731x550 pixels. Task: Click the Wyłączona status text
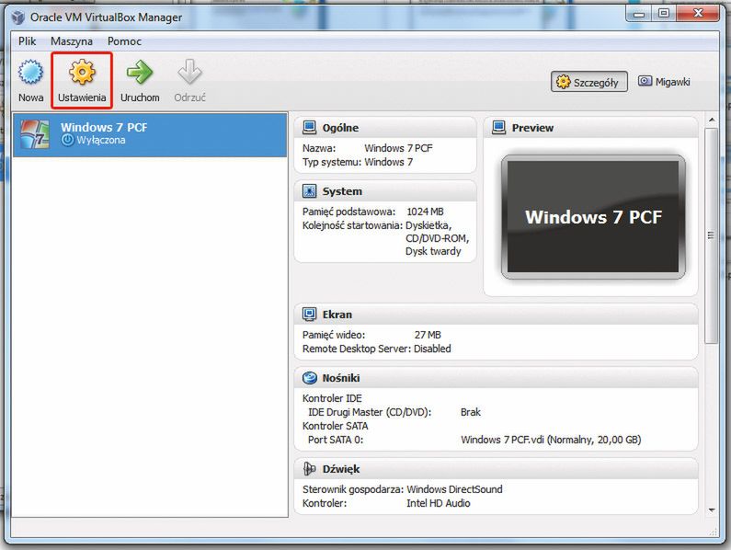pyautogui.click(x=101, y=140)
